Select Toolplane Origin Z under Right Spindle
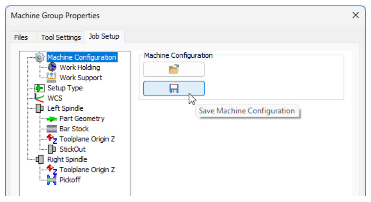Viewport: 371px width, 202px height. click(x=87, y=170)
